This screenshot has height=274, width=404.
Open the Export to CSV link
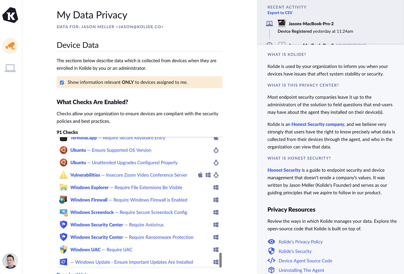pyautogui.click(x=280, y=13)
